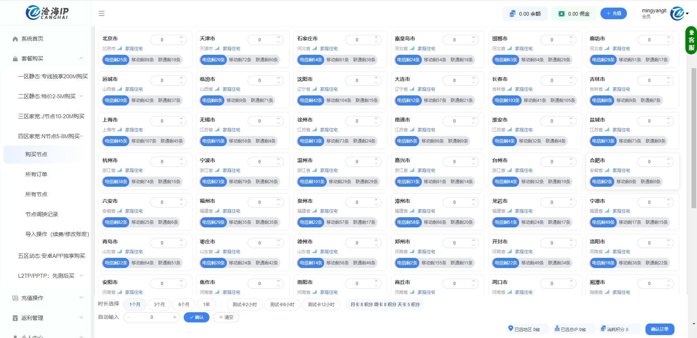Viewport: 697px width, 338px height.
Task: Collapse the 四区家宽:N节点5-8M购买 section
Action: click(50, 136)
